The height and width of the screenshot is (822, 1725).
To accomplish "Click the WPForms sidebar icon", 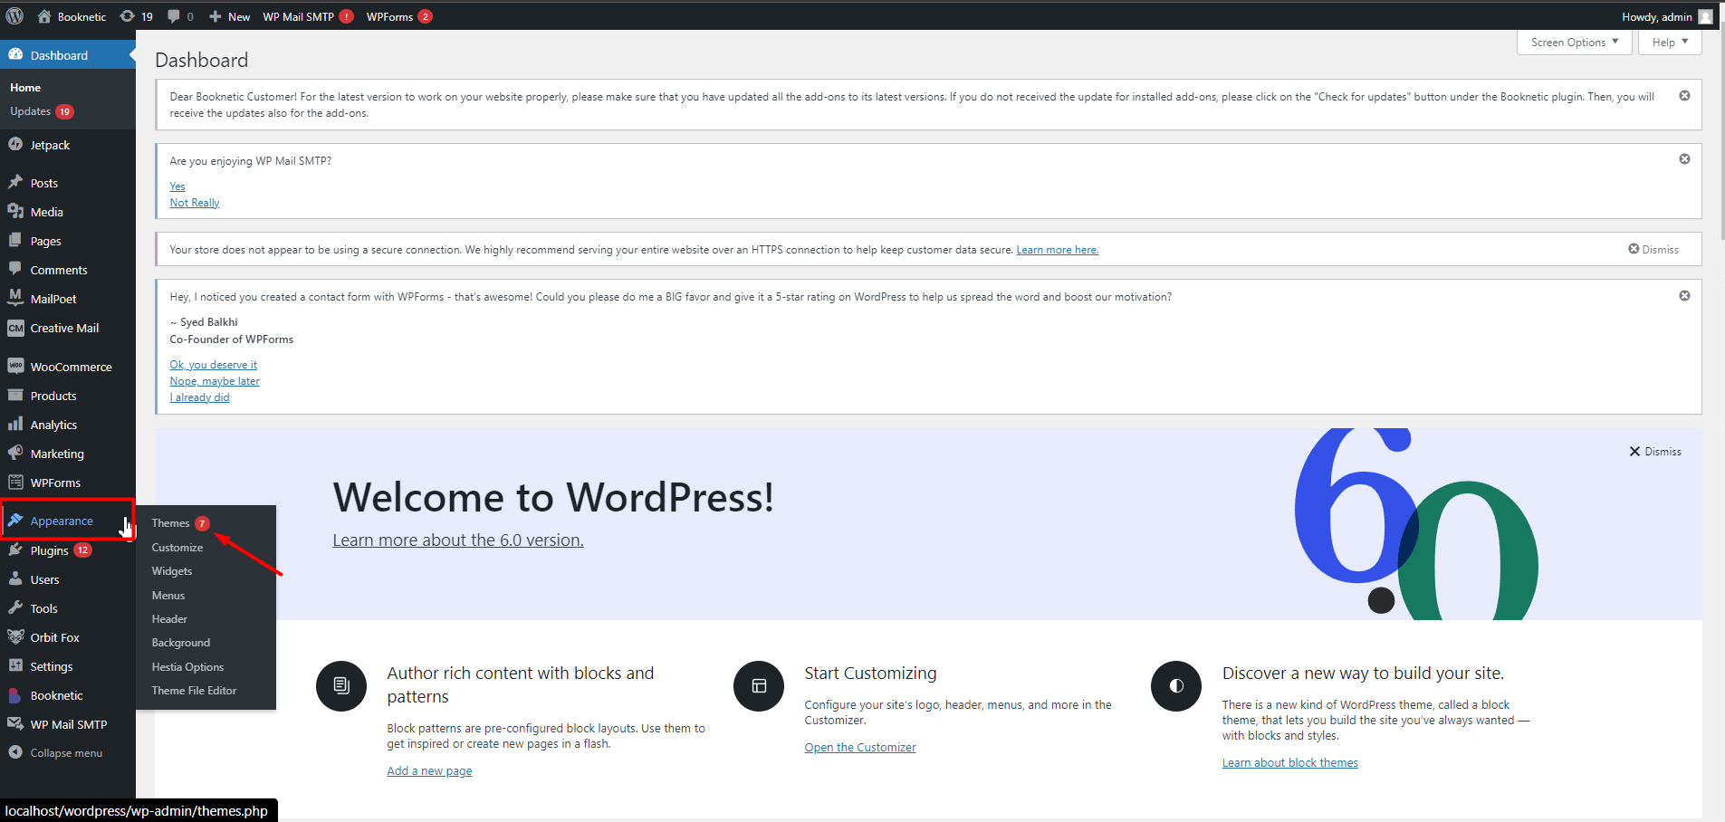I will pyautogui.click(x=15, y=482).
